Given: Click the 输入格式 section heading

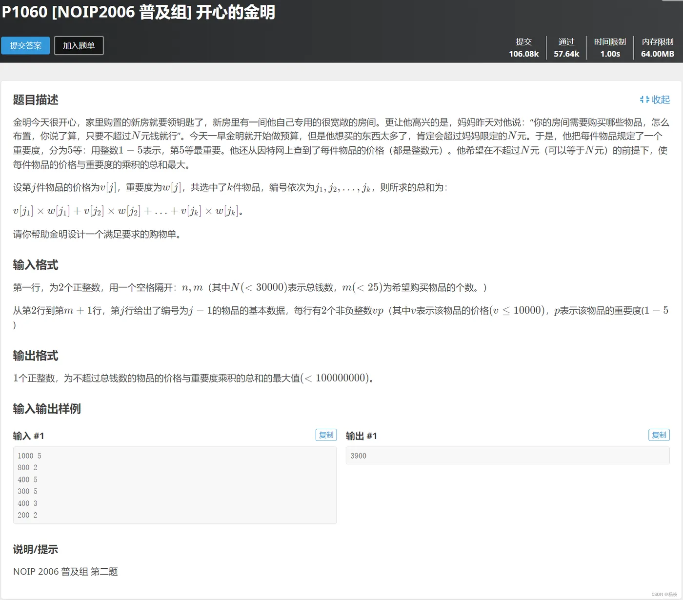Looking at the screenshot, I should click(x=36, y=265).
